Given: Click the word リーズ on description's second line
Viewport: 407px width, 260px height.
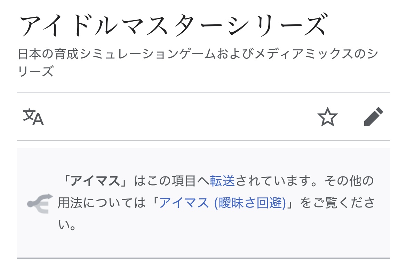Looking at the screenshot, I should pos(35,72).
